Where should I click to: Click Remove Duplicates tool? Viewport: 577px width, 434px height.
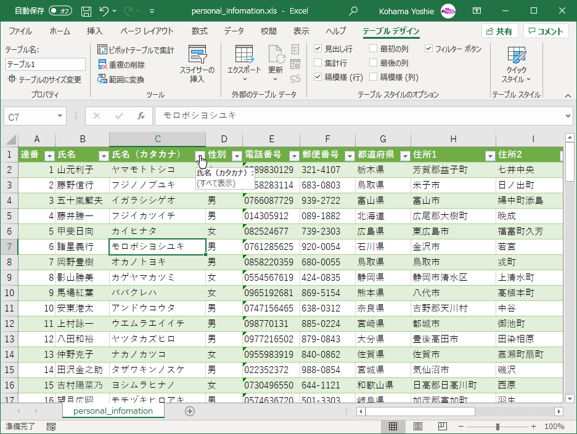pos(122,65)
